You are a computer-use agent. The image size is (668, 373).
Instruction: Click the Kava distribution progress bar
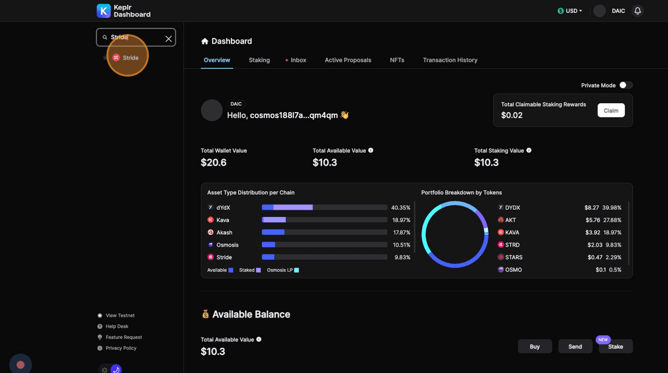pyautogui.click(x=324, y=220)
